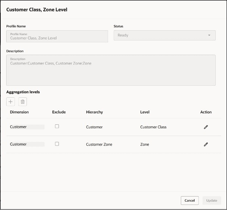This screenshot has height=210, width=227.
Task: Select the Customer Zone hierarchy cell
Action: pos(99,144)
